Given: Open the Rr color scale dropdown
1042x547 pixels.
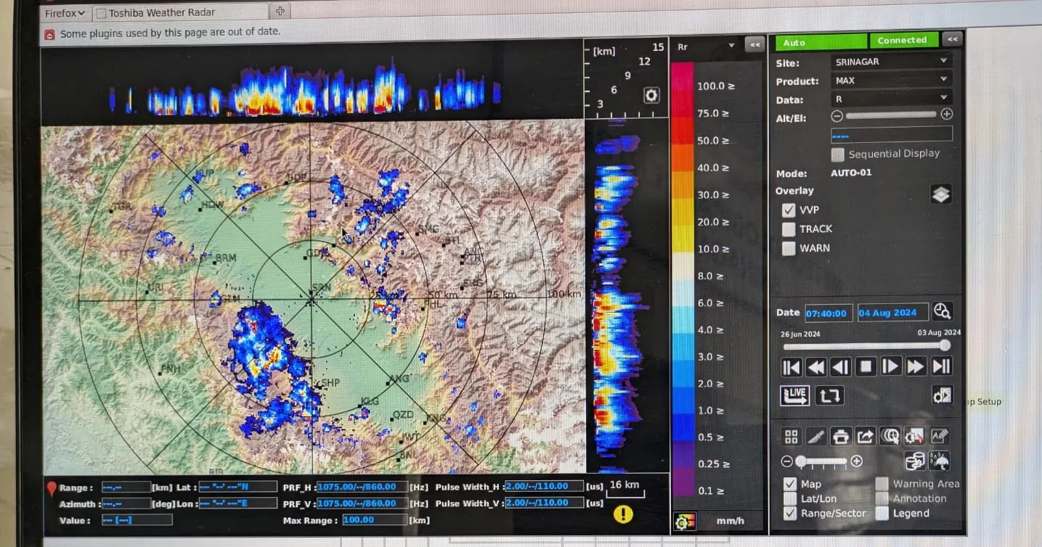Looking at the screenshot, I should [704, 46].
